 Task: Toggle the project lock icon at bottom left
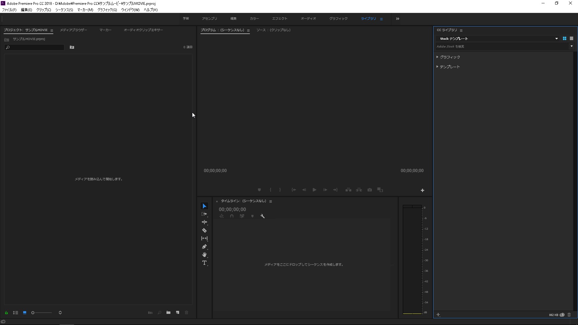6,313
